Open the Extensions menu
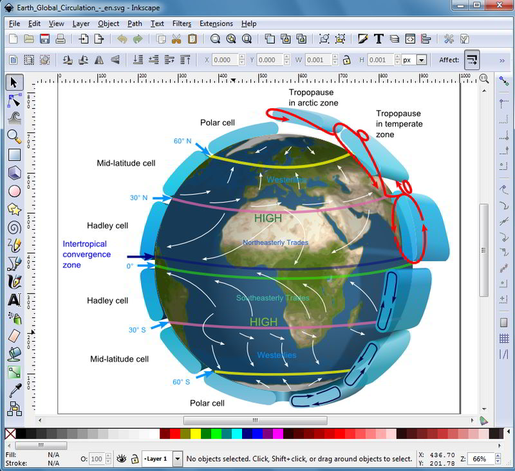Screen dimensions: 515x471 215,23
